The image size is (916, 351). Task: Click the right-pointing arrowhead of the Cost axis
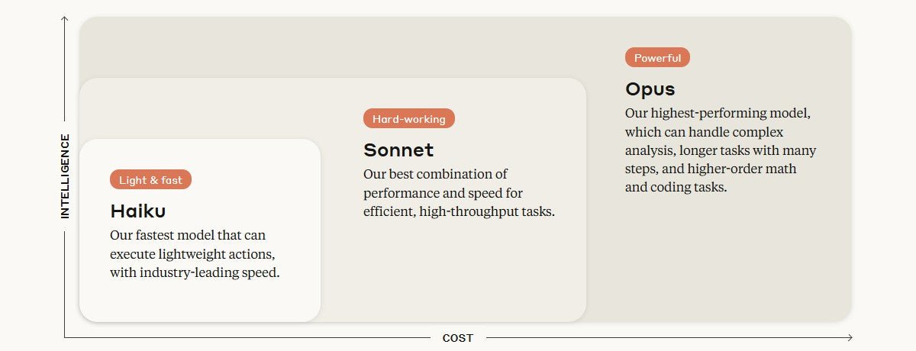tap(850, 337)
